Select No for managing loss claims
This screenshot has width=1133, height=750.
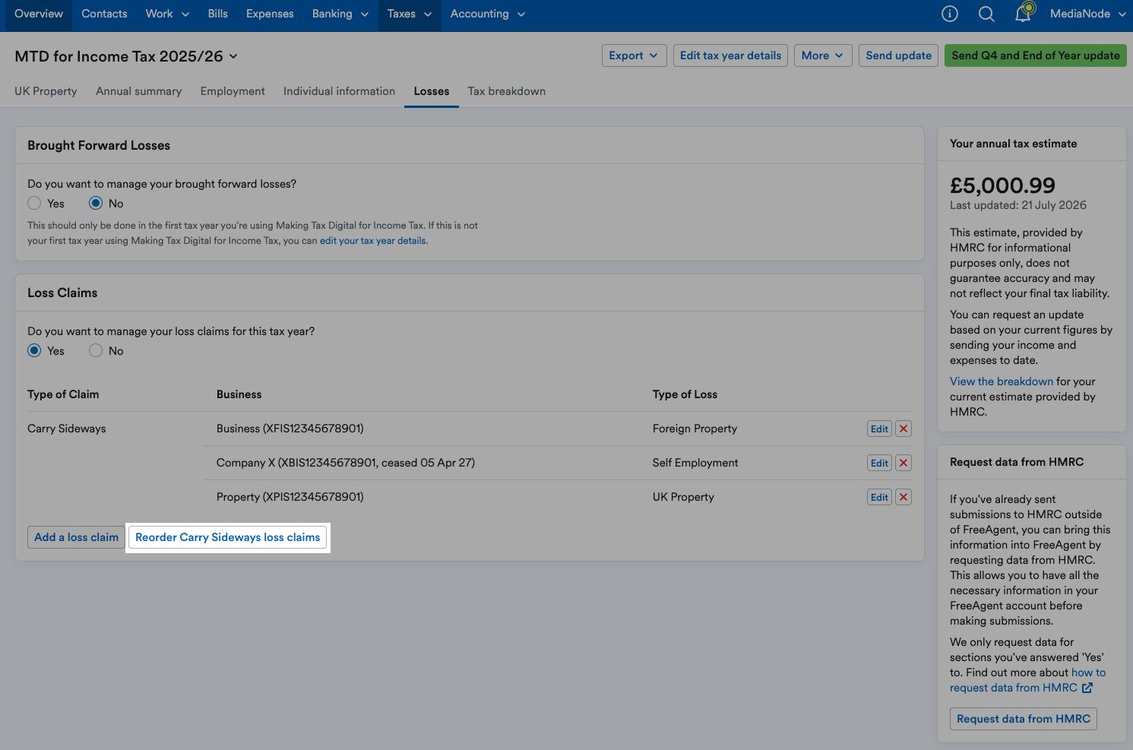(x=96, y=350)
